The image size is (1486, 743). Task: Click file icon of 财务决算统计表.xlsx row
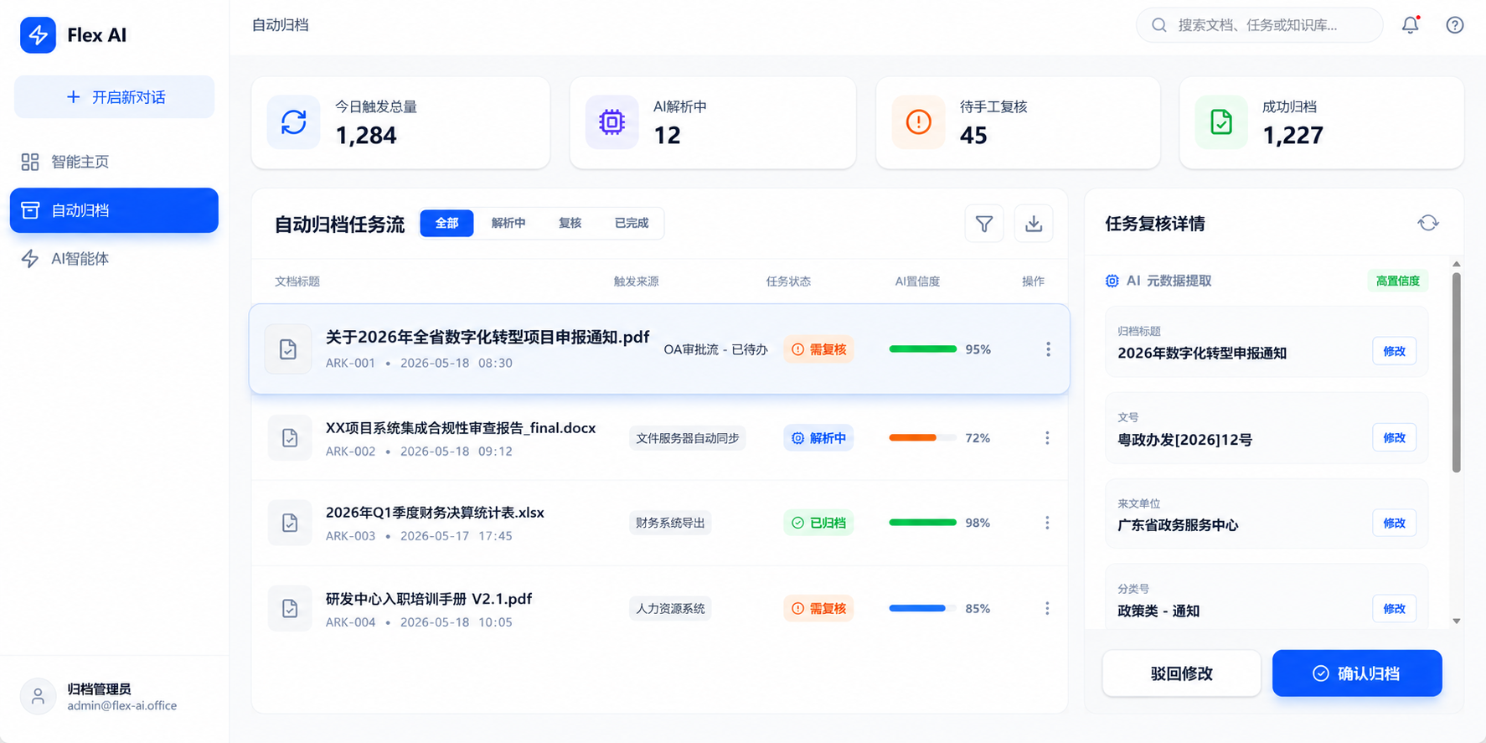(290, 523)
